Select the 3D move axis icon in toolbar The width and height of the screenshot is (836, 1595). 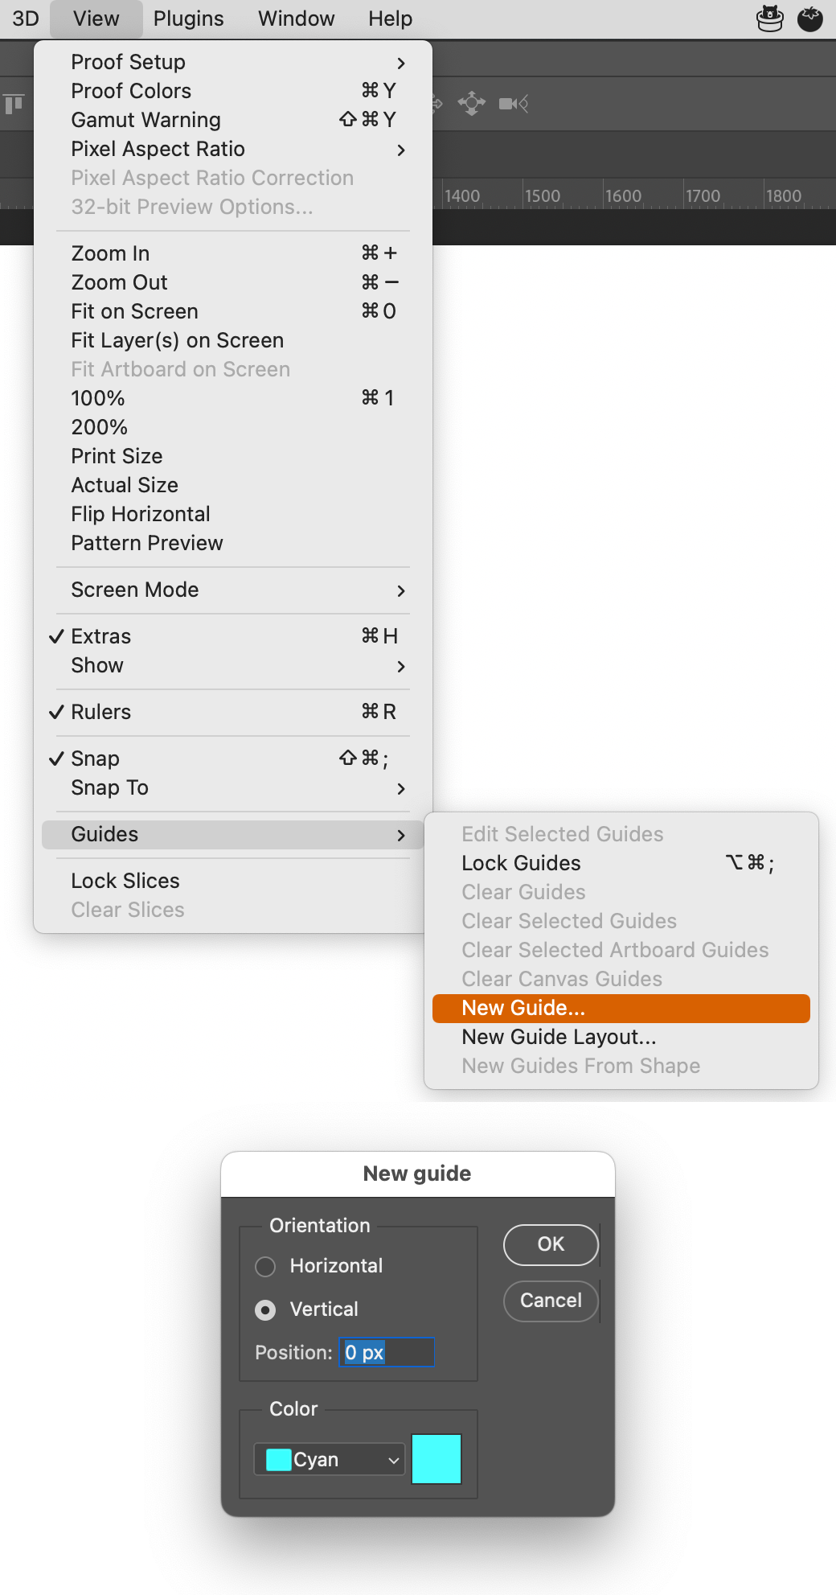point(472,102)
